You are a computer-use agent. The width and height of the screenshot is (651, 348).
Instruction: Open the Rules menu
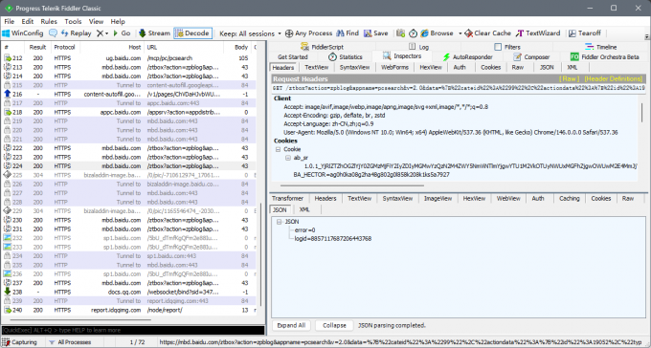[49, 21]
